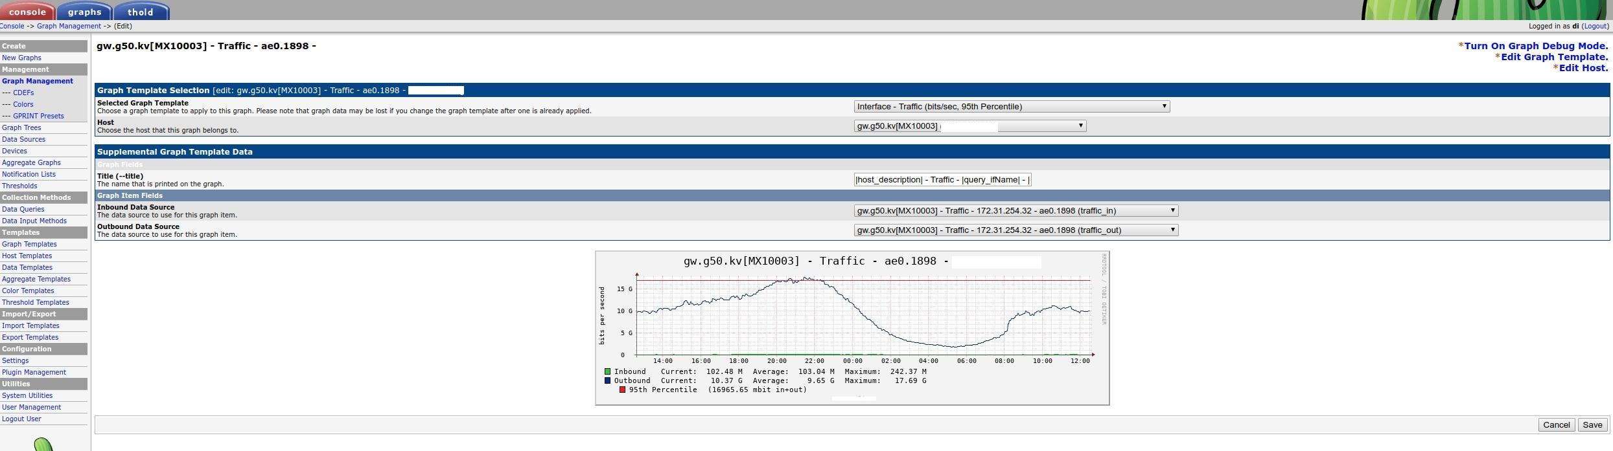Click the red 95th Percentile swatch

[622, 390]
